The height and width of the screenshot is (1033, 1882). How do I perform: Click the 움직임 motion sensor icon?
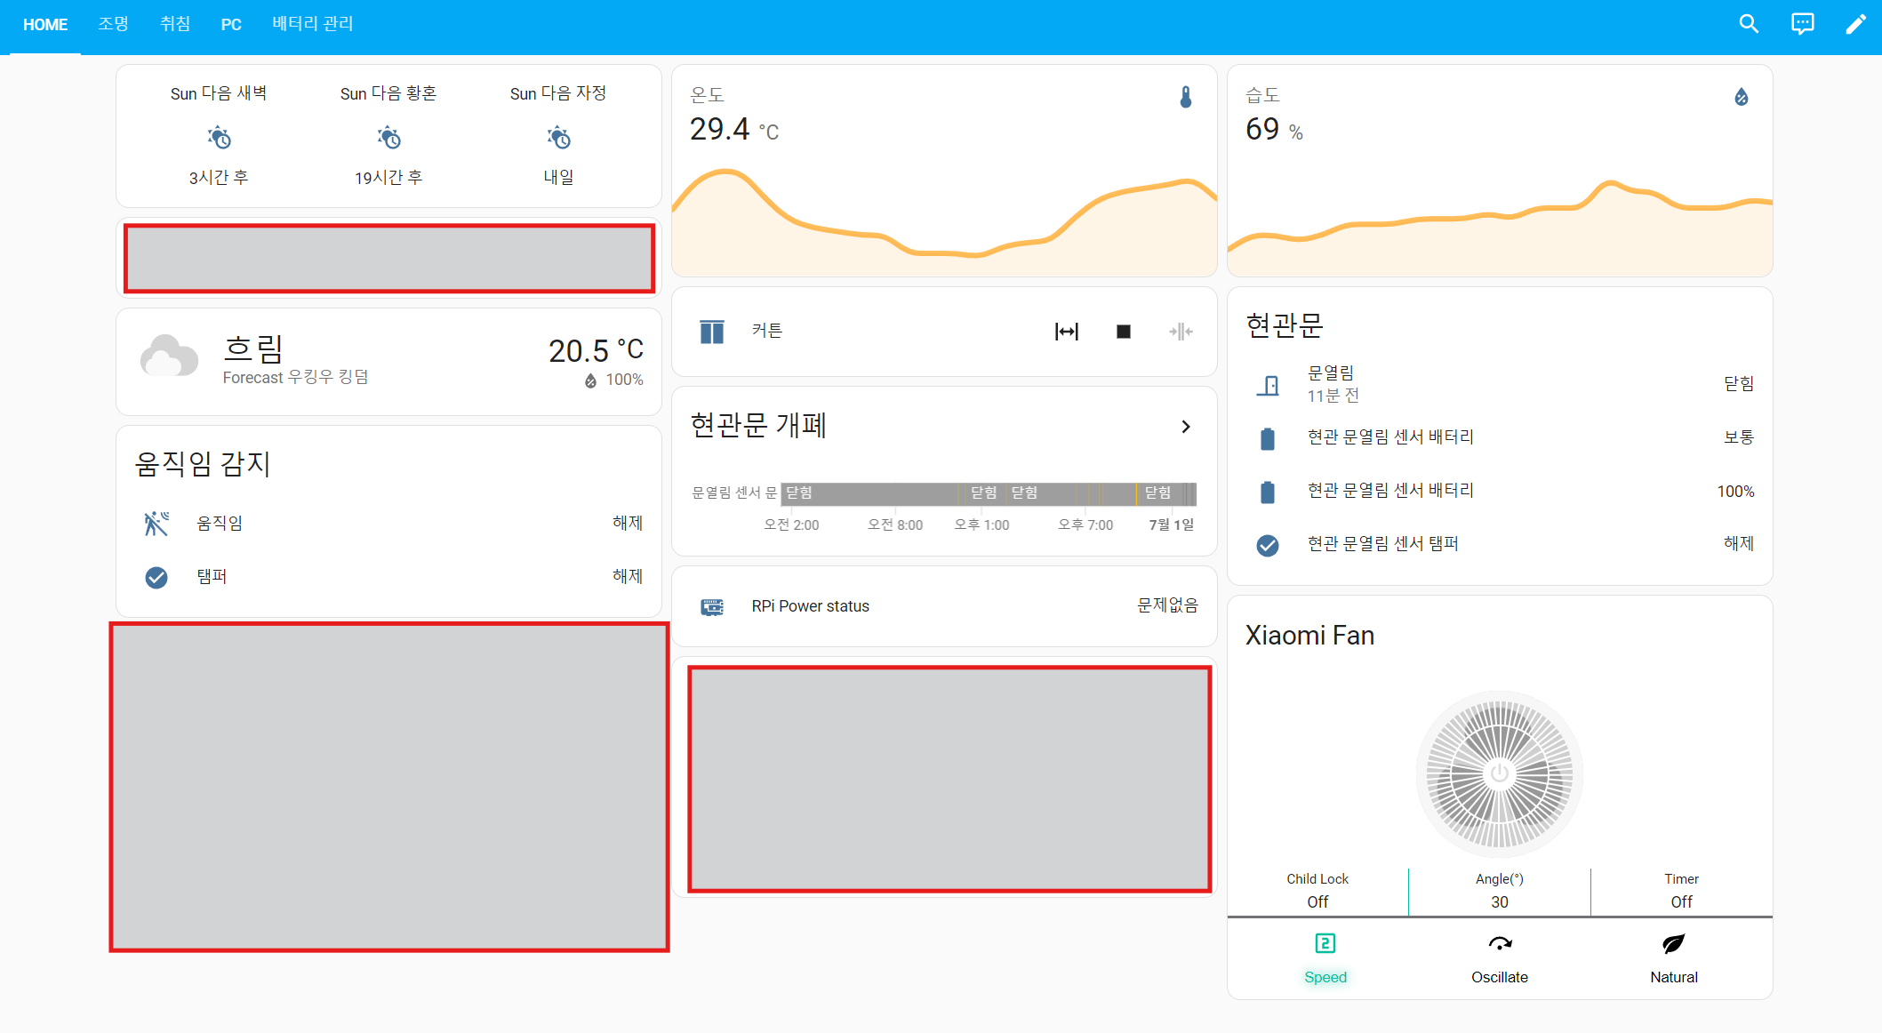[156, 524]
